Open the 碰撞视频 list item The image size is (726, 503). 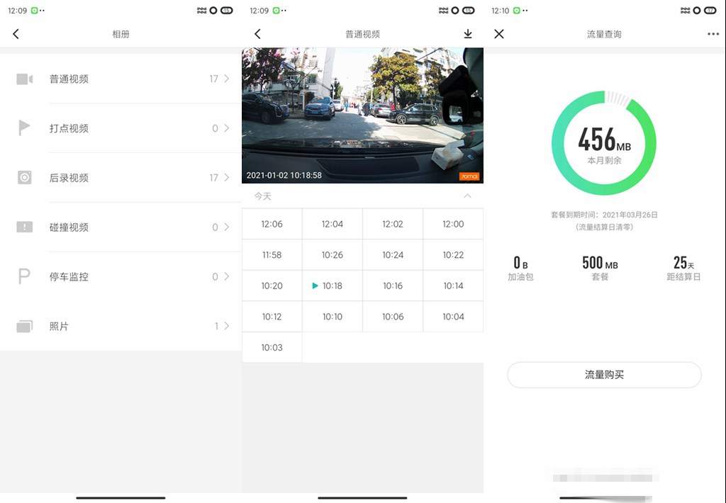tap(121, 227)
